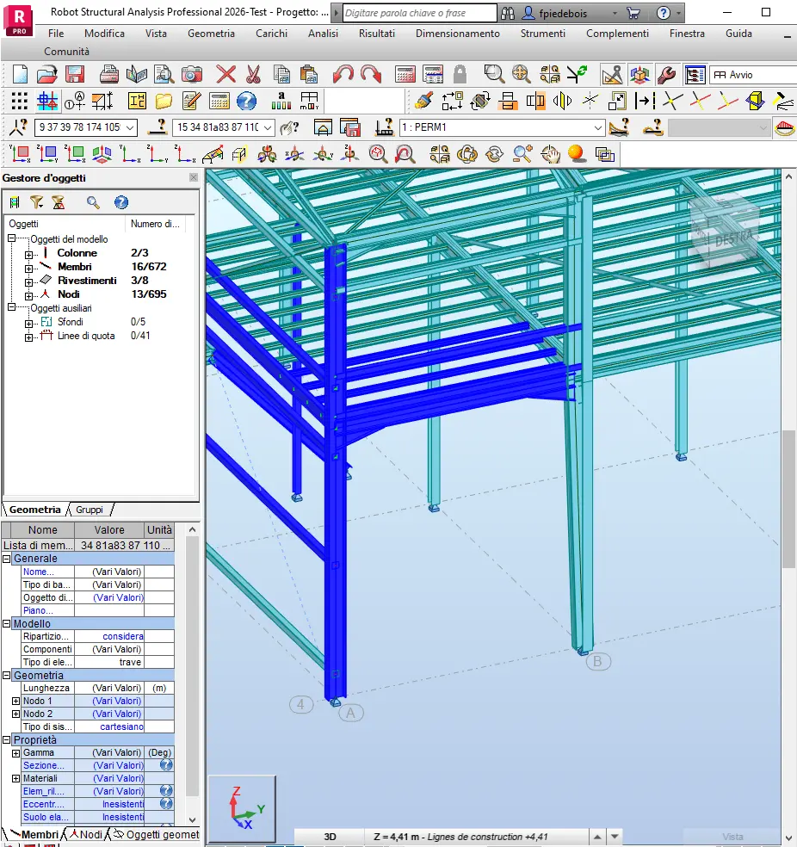Image resolution: width=797 pixels, height=847 pixels.
Task: Expand the Membri tree node
Action: [28, 268]
